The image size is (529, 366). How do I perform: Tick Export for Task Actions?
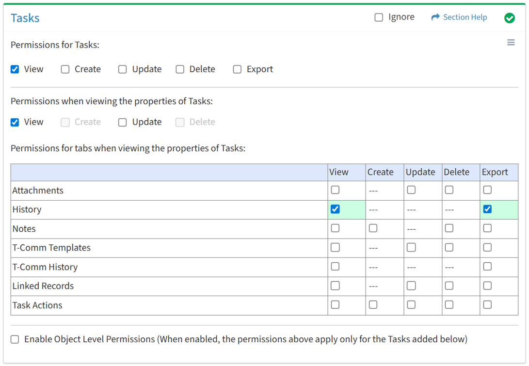pos(487,305)
